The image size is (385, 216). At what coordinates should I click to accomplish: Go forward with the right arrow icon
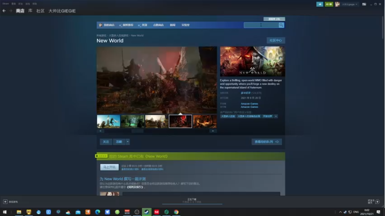pos(11,11)
